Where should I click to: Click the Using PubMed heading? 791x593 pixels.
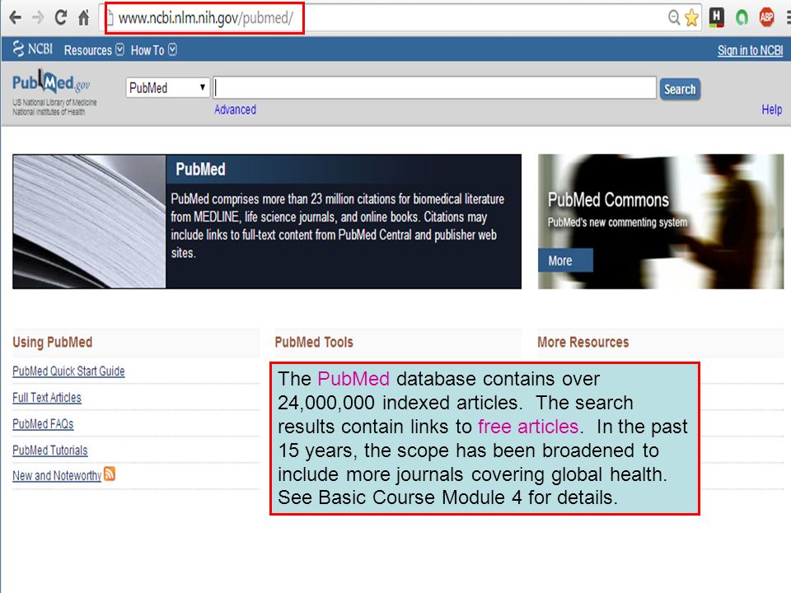(53, 342)
